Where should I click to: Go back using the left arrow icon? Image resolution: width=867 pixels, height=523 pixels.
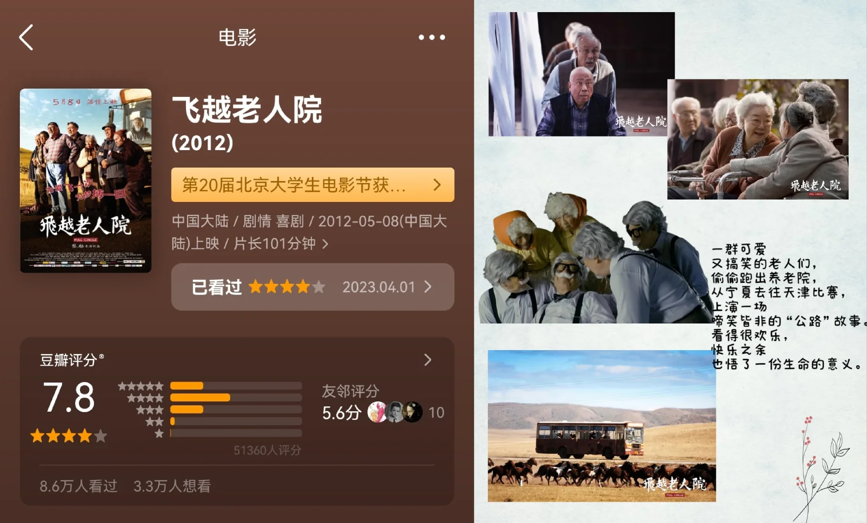26,37
